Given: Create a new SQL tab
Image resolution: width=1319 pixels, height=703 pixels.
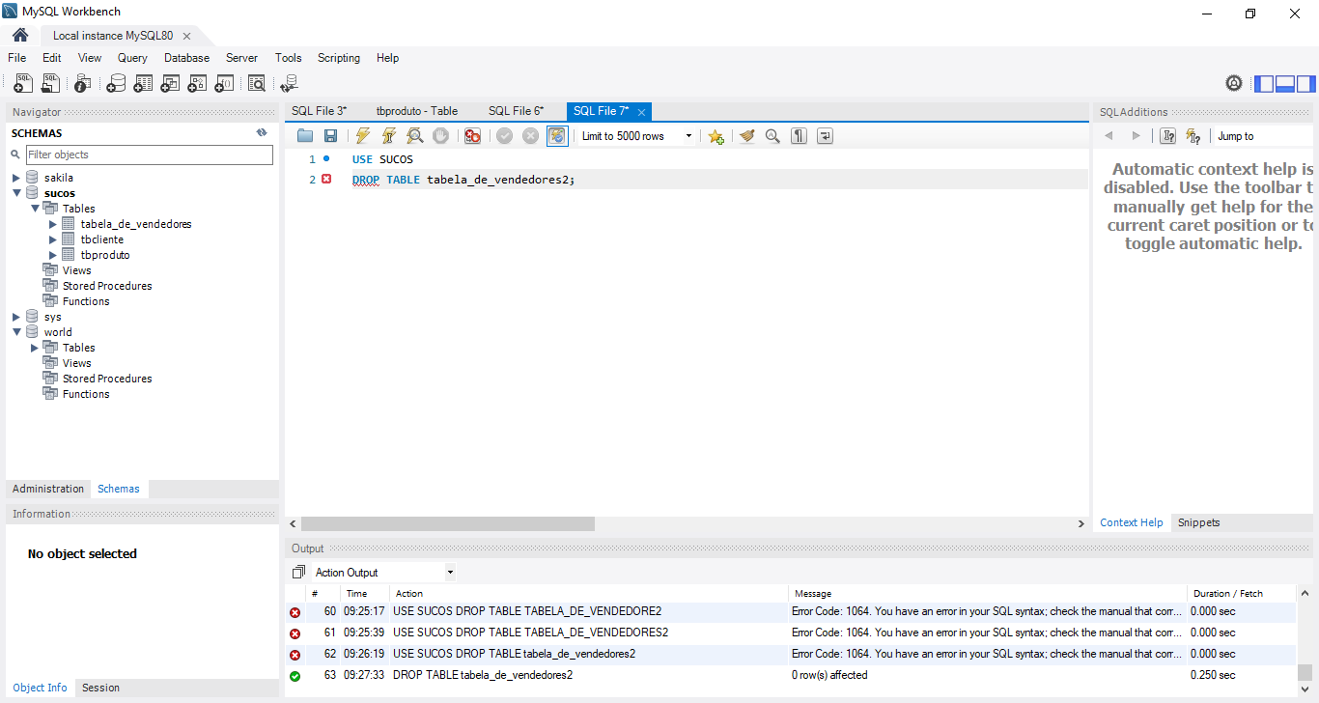Looking at the screenshot, I should (x=23, y=84).
